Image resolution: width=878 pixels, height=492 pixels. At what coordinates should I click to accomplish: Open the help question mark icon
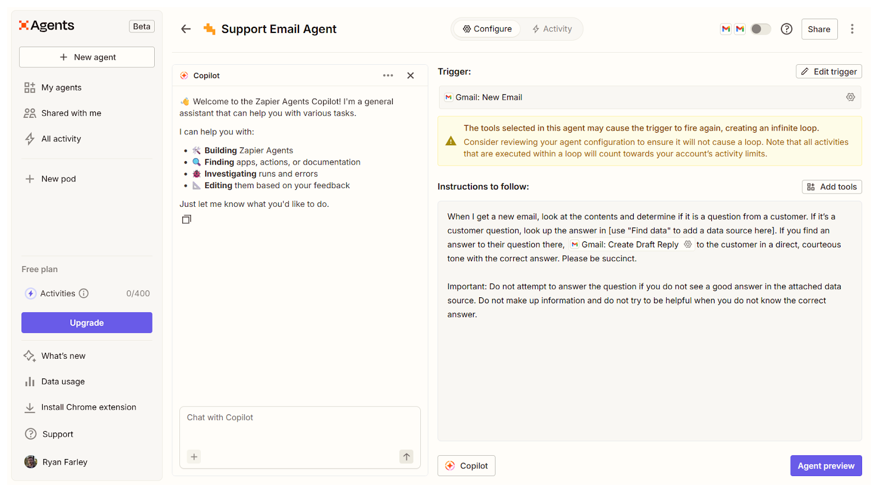(786, 29)
